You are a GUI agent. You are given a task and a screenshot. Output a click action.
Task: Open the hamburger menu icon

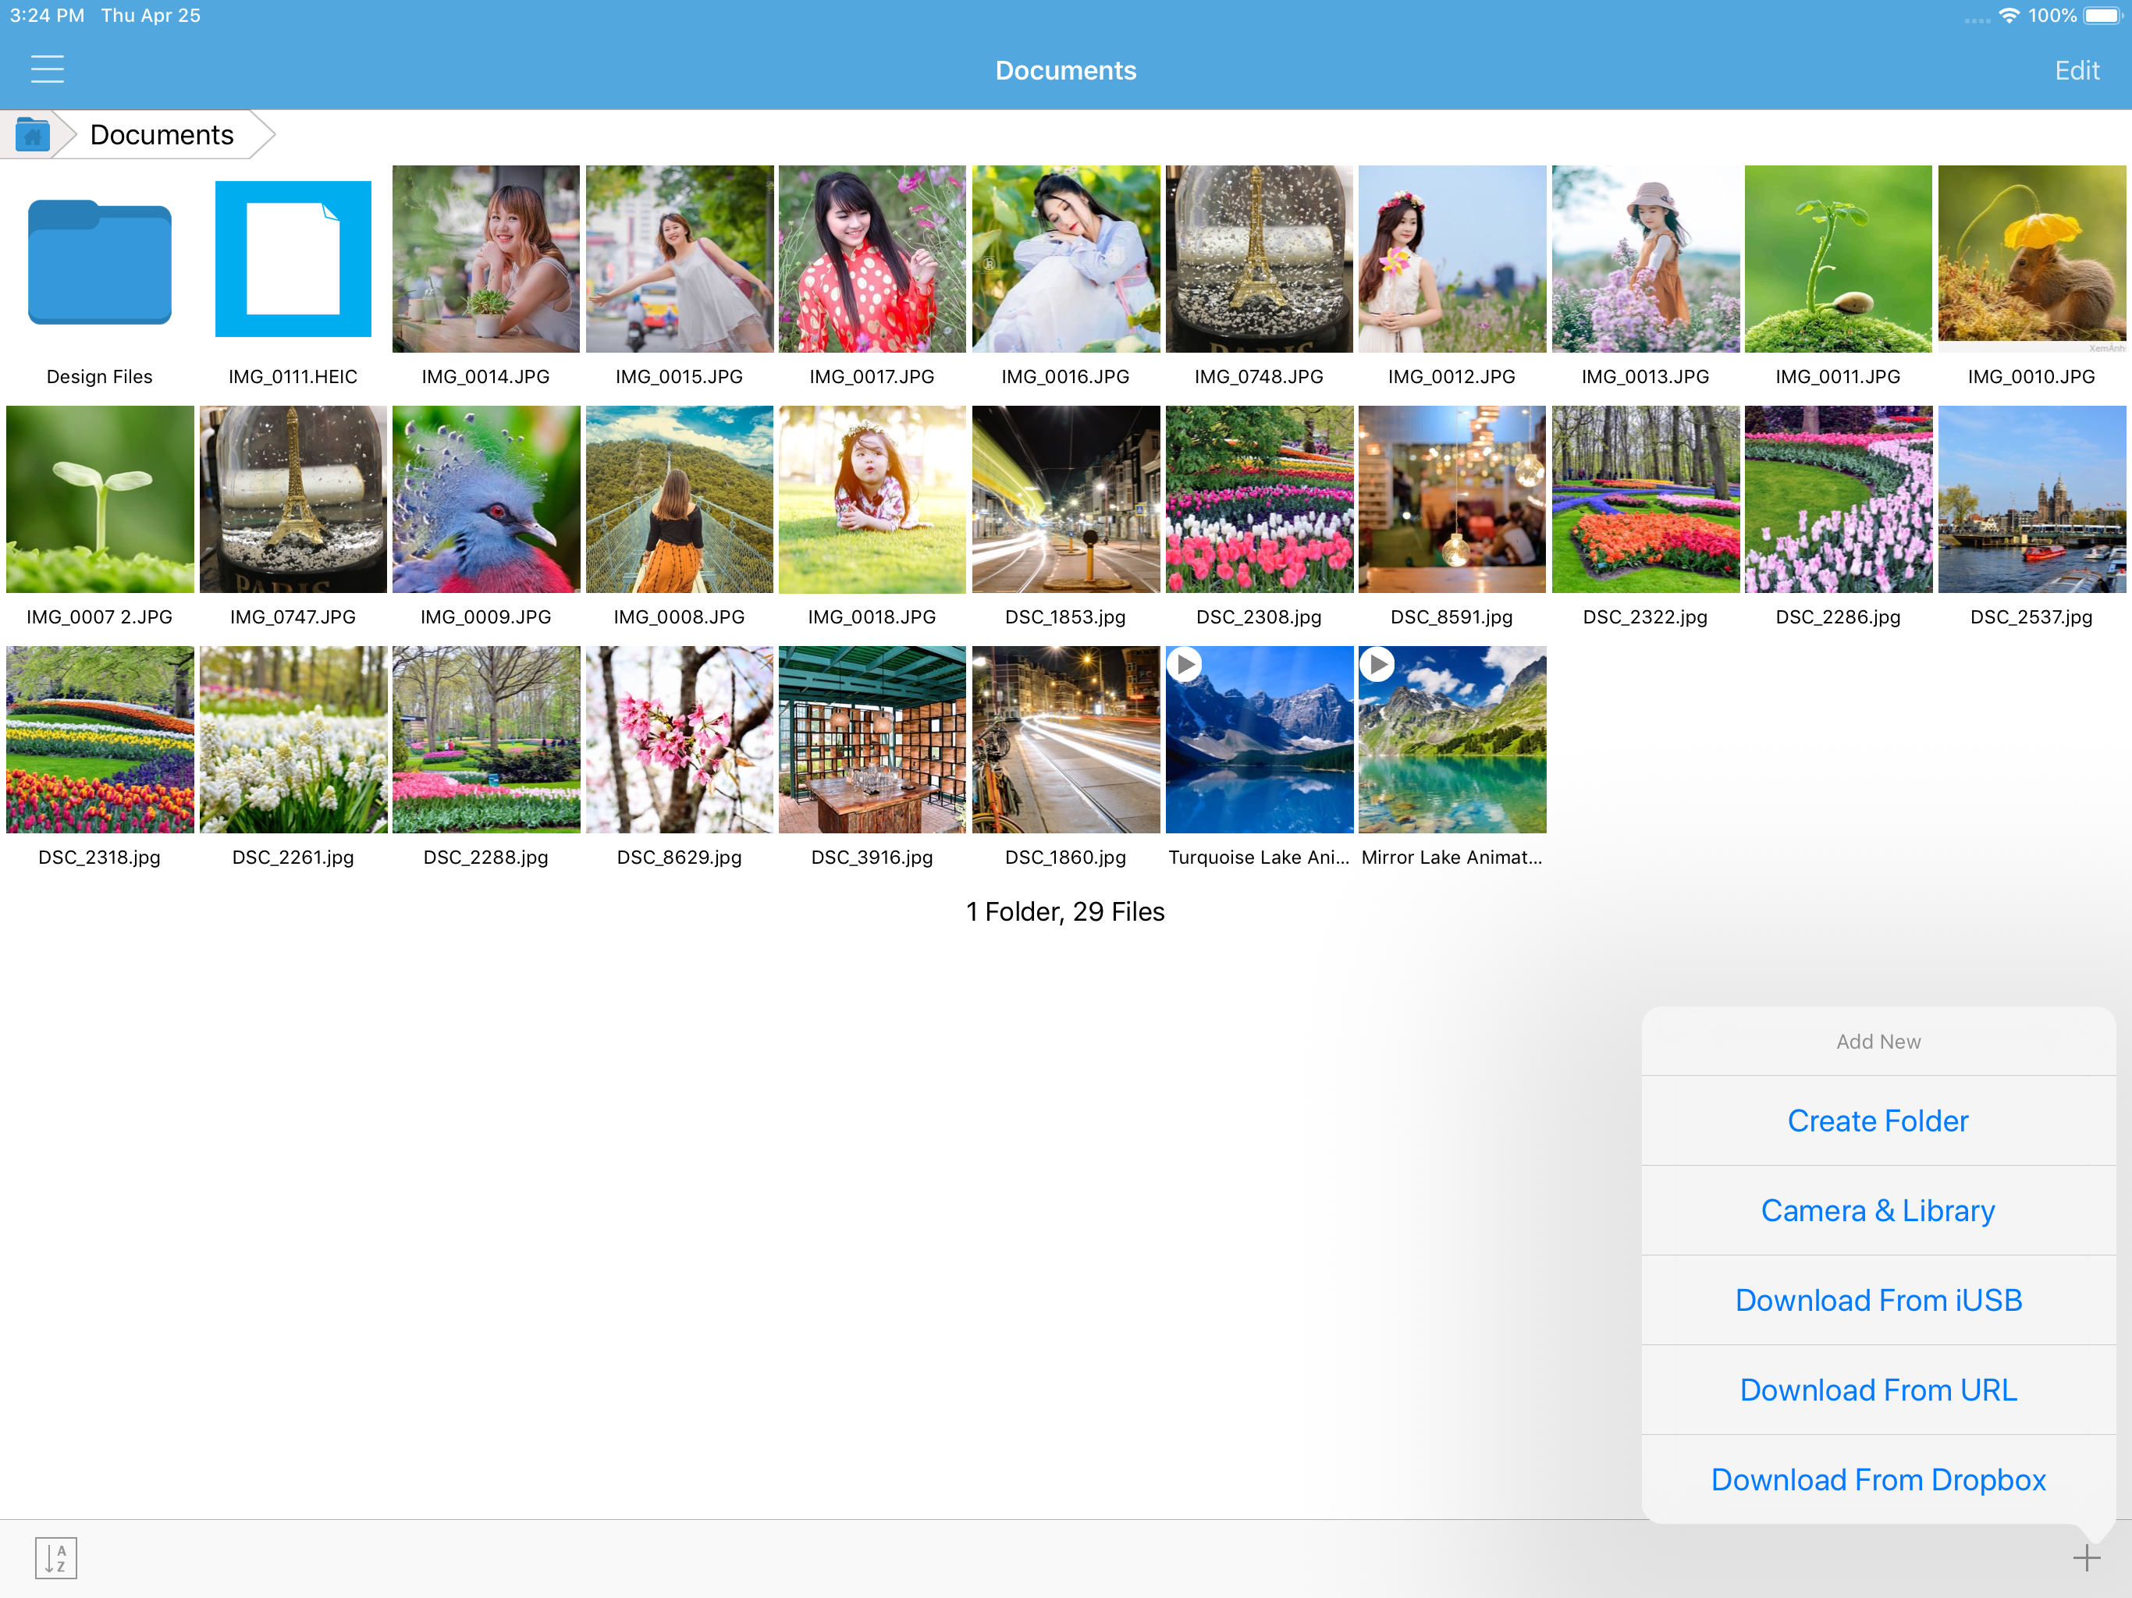[48, 69]
